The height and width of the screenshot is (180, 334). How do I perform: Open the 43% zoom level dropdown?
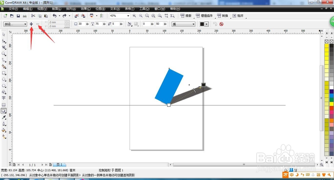pyautogui.click(x=128, y=16)
